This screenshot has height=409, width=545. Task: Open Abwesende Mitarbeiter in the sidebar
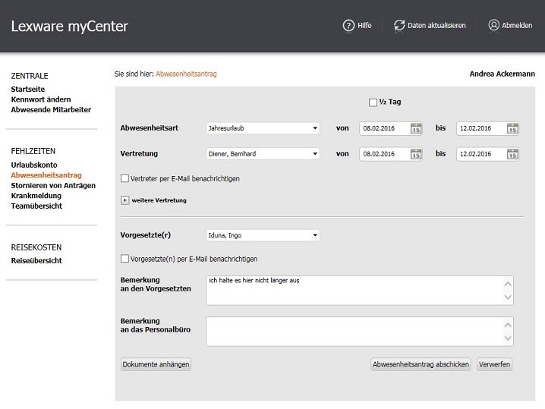51,110
